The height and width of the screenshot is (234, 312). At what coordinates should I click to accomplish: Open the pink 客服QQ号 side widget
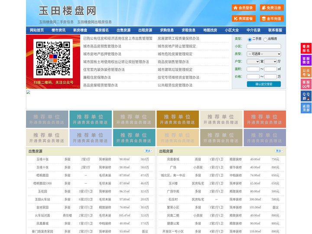306,84
